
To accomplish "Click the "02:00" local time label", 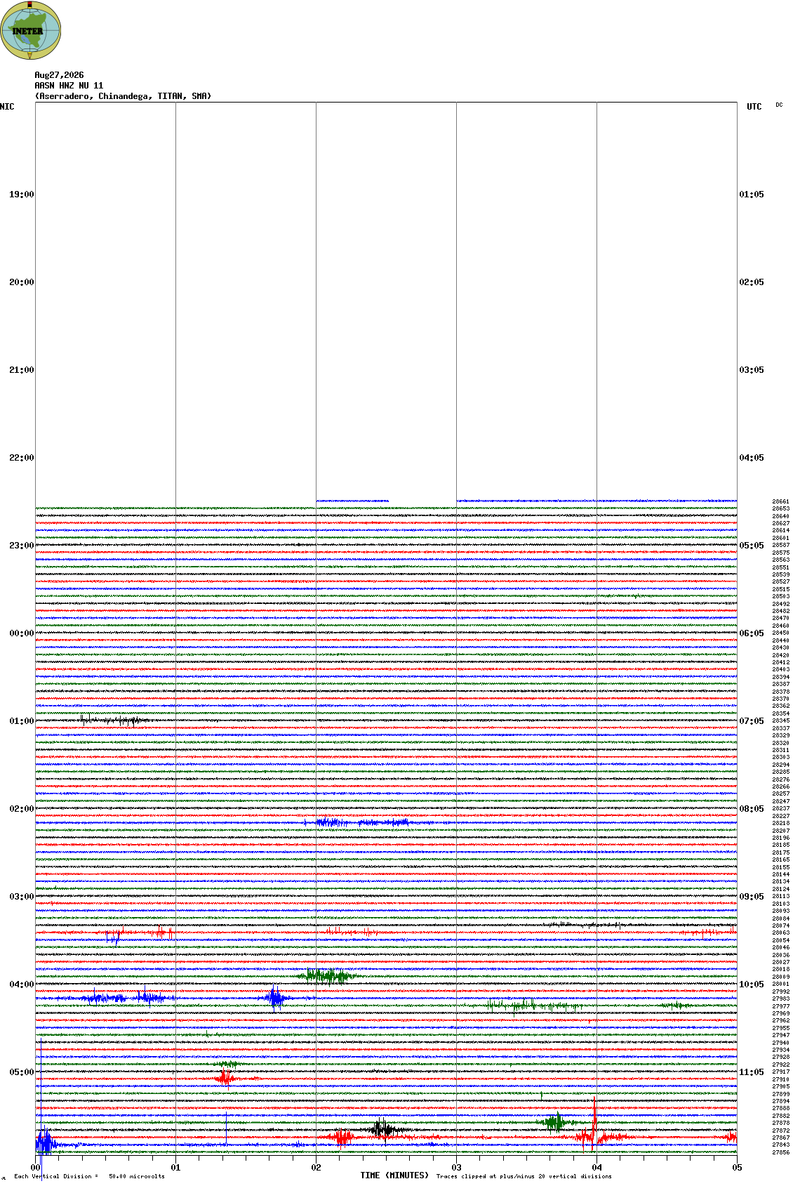I will 21,809.
